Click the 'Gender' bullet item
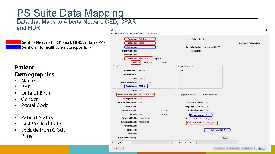275x154 pixels. click(x=30, y=99)
